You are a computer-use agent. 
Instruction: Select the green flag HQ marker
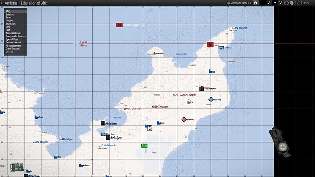point(144,146)
